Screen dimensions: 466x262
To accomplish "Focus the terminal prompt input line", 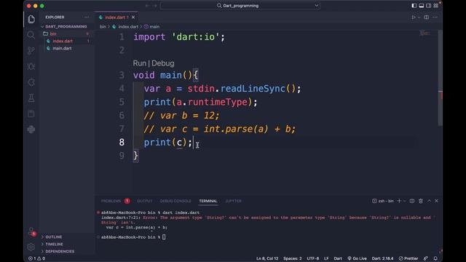I will click(164, 237).
